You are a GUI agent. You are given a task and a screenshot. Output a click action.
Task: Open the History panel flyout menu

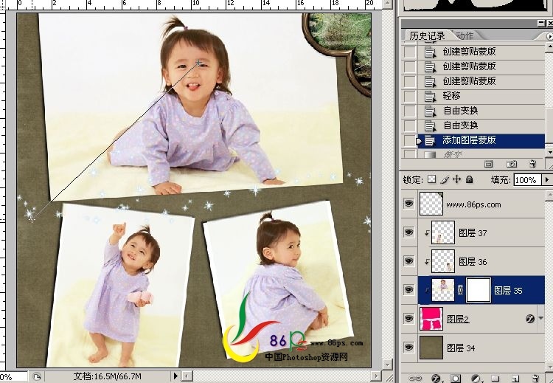(x=549, y=36)
